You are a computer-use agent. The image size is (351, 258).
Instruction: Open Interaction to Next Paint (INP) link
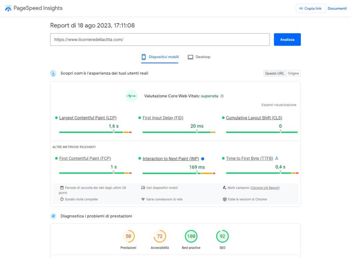(171, 159)
